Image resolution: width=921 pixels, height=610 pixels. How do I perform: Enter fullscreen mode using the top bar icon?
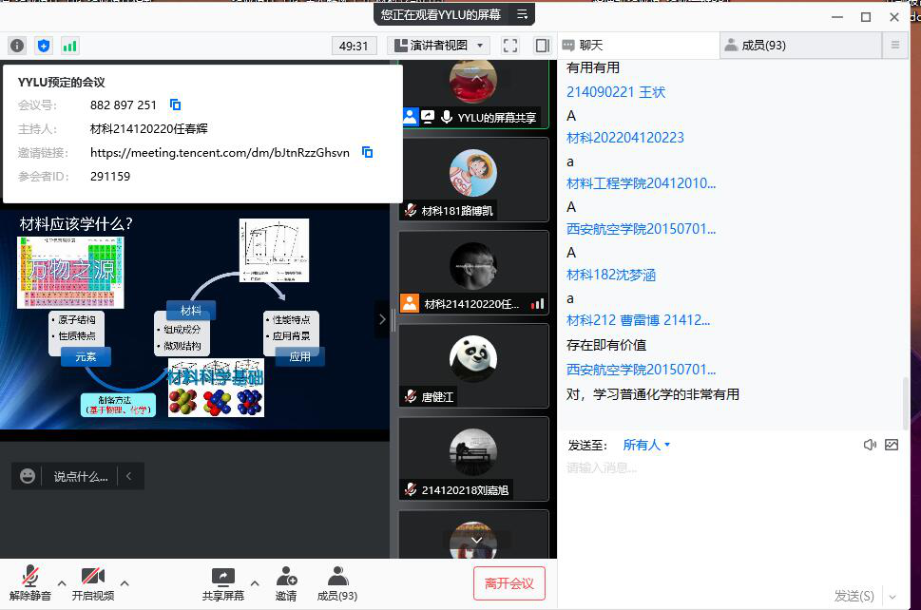click(510, 46)
